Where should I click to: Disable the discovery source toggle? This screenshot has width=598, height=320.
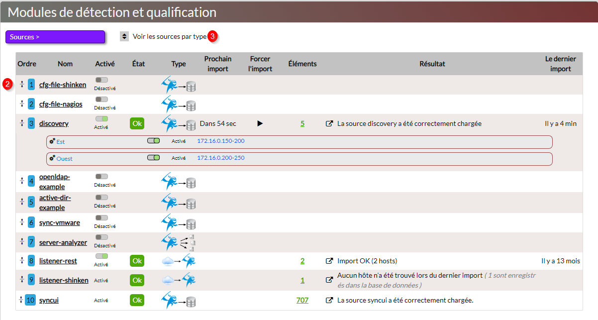click(101, 119)
